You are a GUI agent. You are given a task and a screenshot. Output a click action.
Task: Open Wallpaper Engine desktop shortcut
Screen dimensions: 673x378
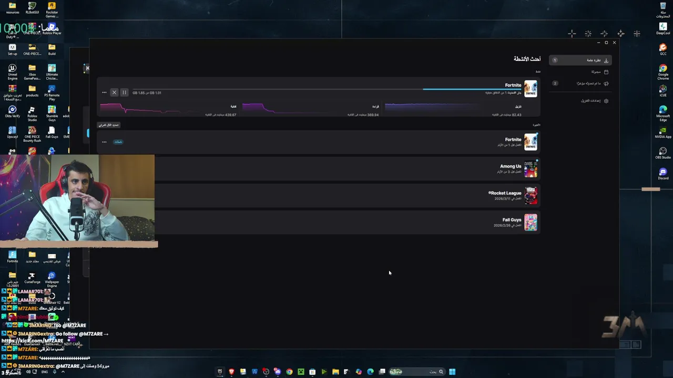pyautogui.click(x=52, y=279)
